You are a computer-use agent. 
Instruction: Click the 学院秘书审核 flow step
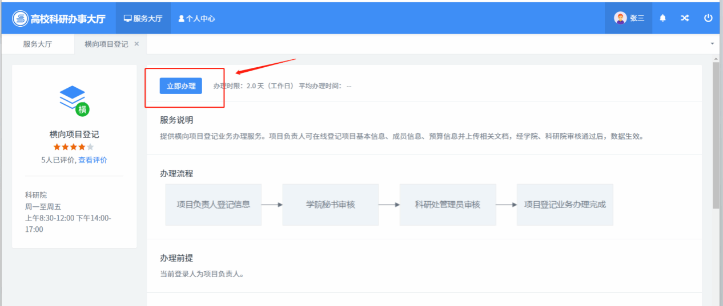click(331, 205)
